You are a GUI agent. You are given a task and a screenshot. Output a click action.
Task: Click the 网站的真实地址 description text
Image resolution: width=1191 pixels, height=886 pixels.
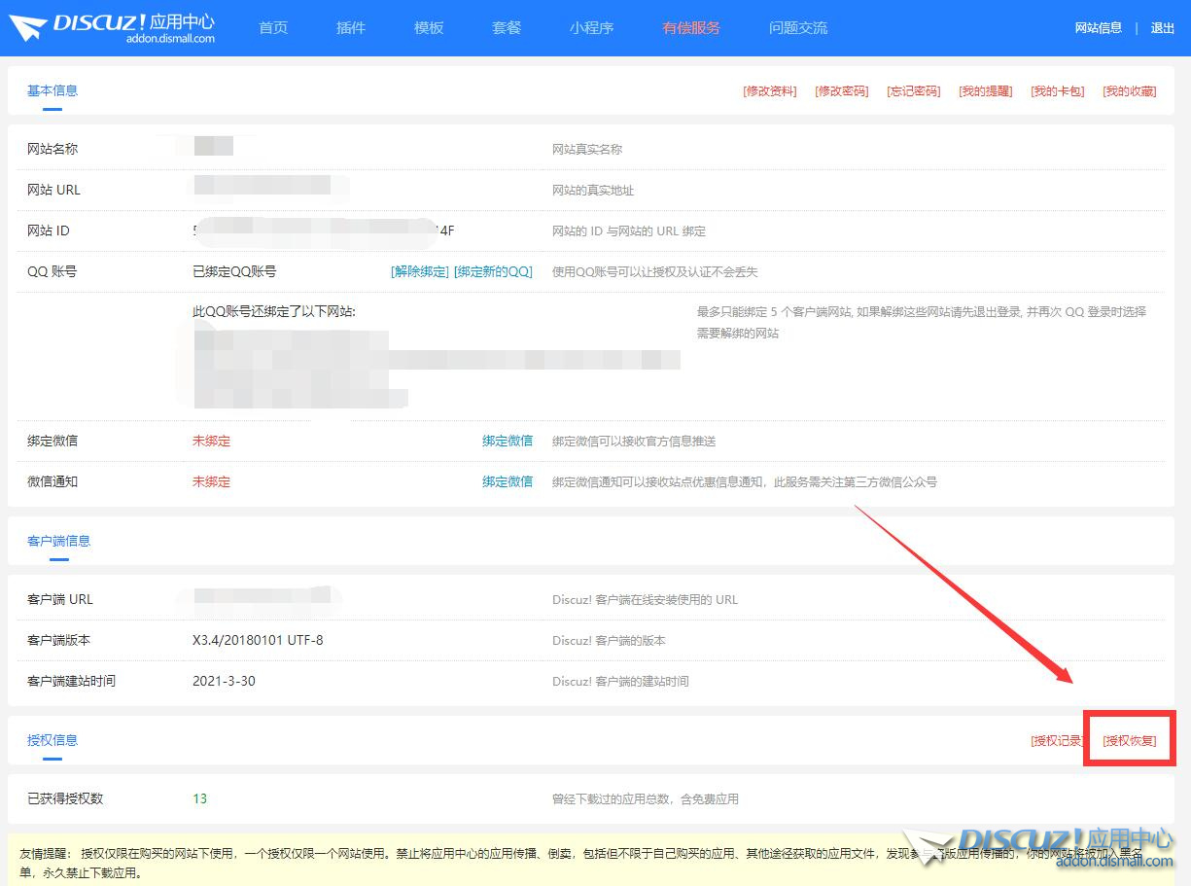pyautogui.click(x=593, y=191)
